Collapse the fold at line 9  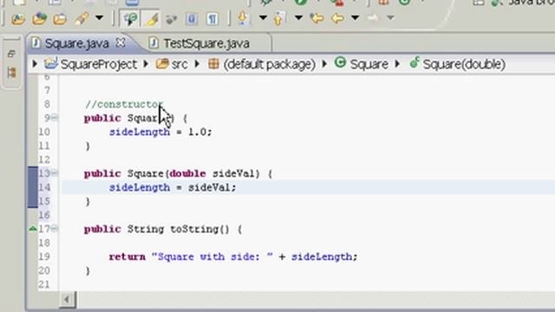(x=54, y=118)
